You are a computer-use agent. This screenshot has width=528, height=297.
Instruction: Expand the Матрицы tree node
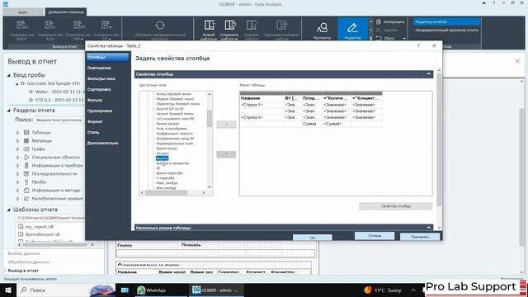(x=18, y=141)
